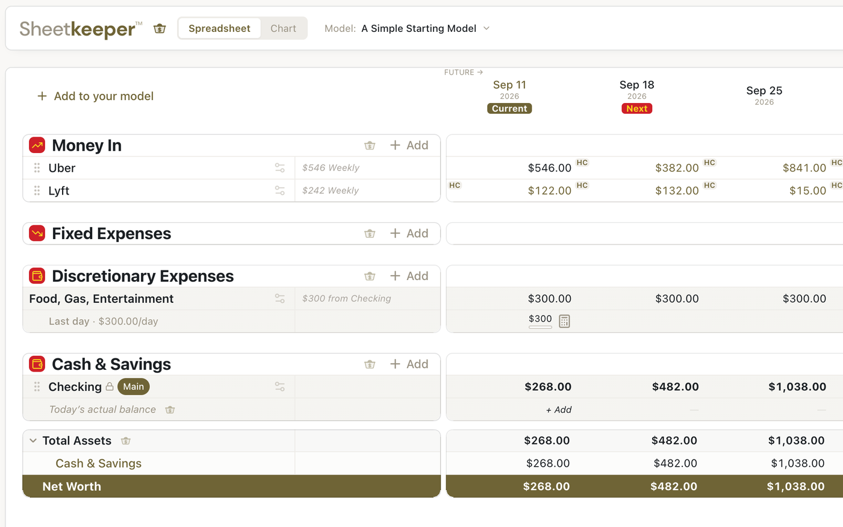The width and height of the screenshot is (843, 527).
Task: Click the lock icon beside Checking
Action: click(x=110, y=387)
